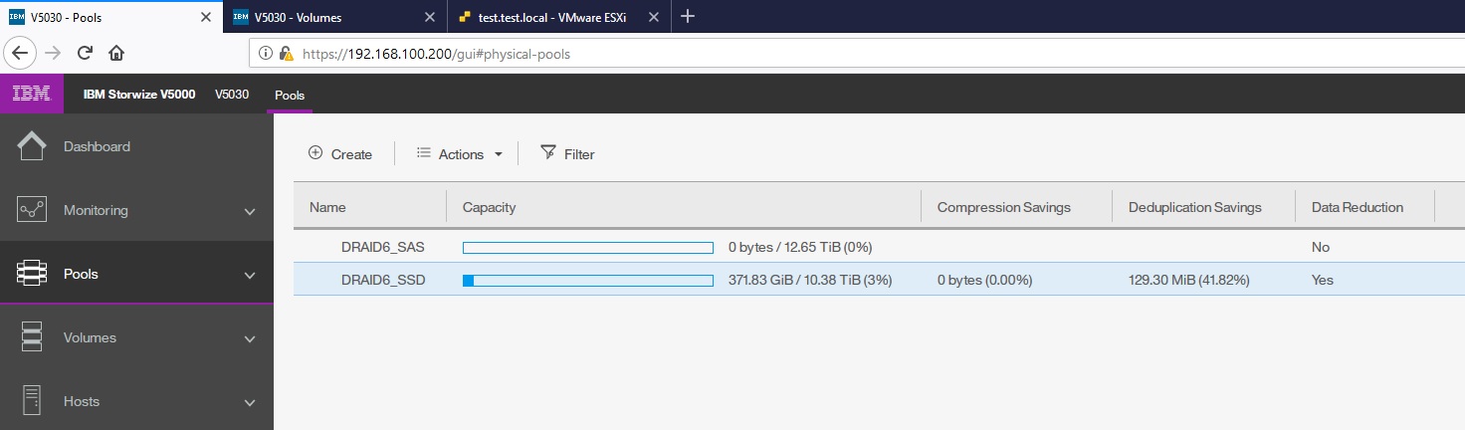Go to browser home page icon

[x=116, y=53]
